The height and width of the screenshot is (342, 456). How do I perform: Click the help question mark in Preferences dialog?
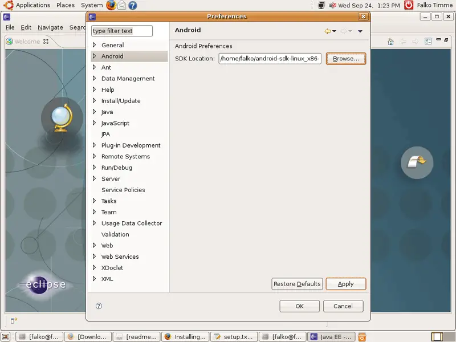click(x=99, y=306)
